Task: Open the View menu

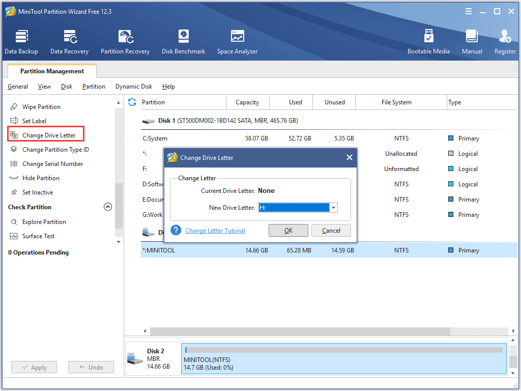Action: 44,87
